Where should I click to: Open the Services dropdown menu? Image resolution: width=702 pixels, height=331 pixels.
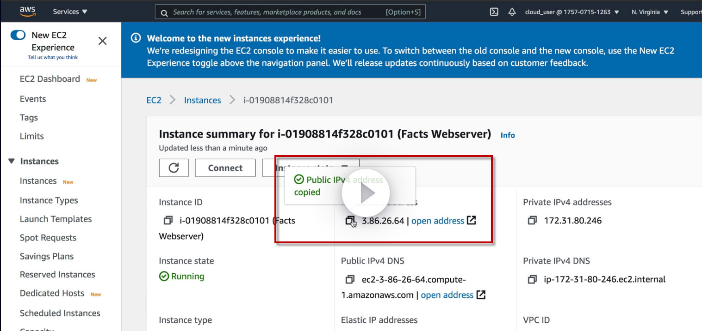(70, 12)
